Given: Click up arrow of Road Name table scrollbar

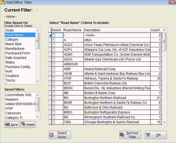Looking at the screenshot, I should [x=164, y=30].
